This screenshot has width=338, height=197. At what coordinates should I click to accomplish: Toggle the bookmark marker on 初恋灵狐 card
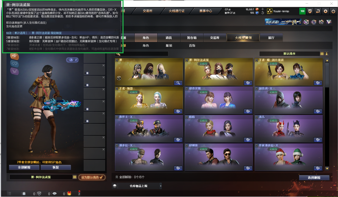pyautogui.click(x=187, y=89)
